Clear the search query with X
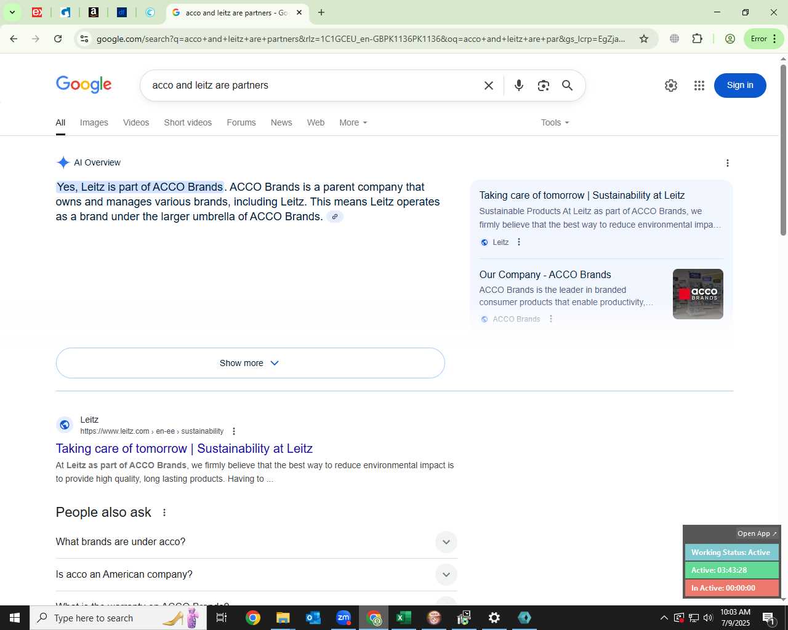 pos(489,86)
